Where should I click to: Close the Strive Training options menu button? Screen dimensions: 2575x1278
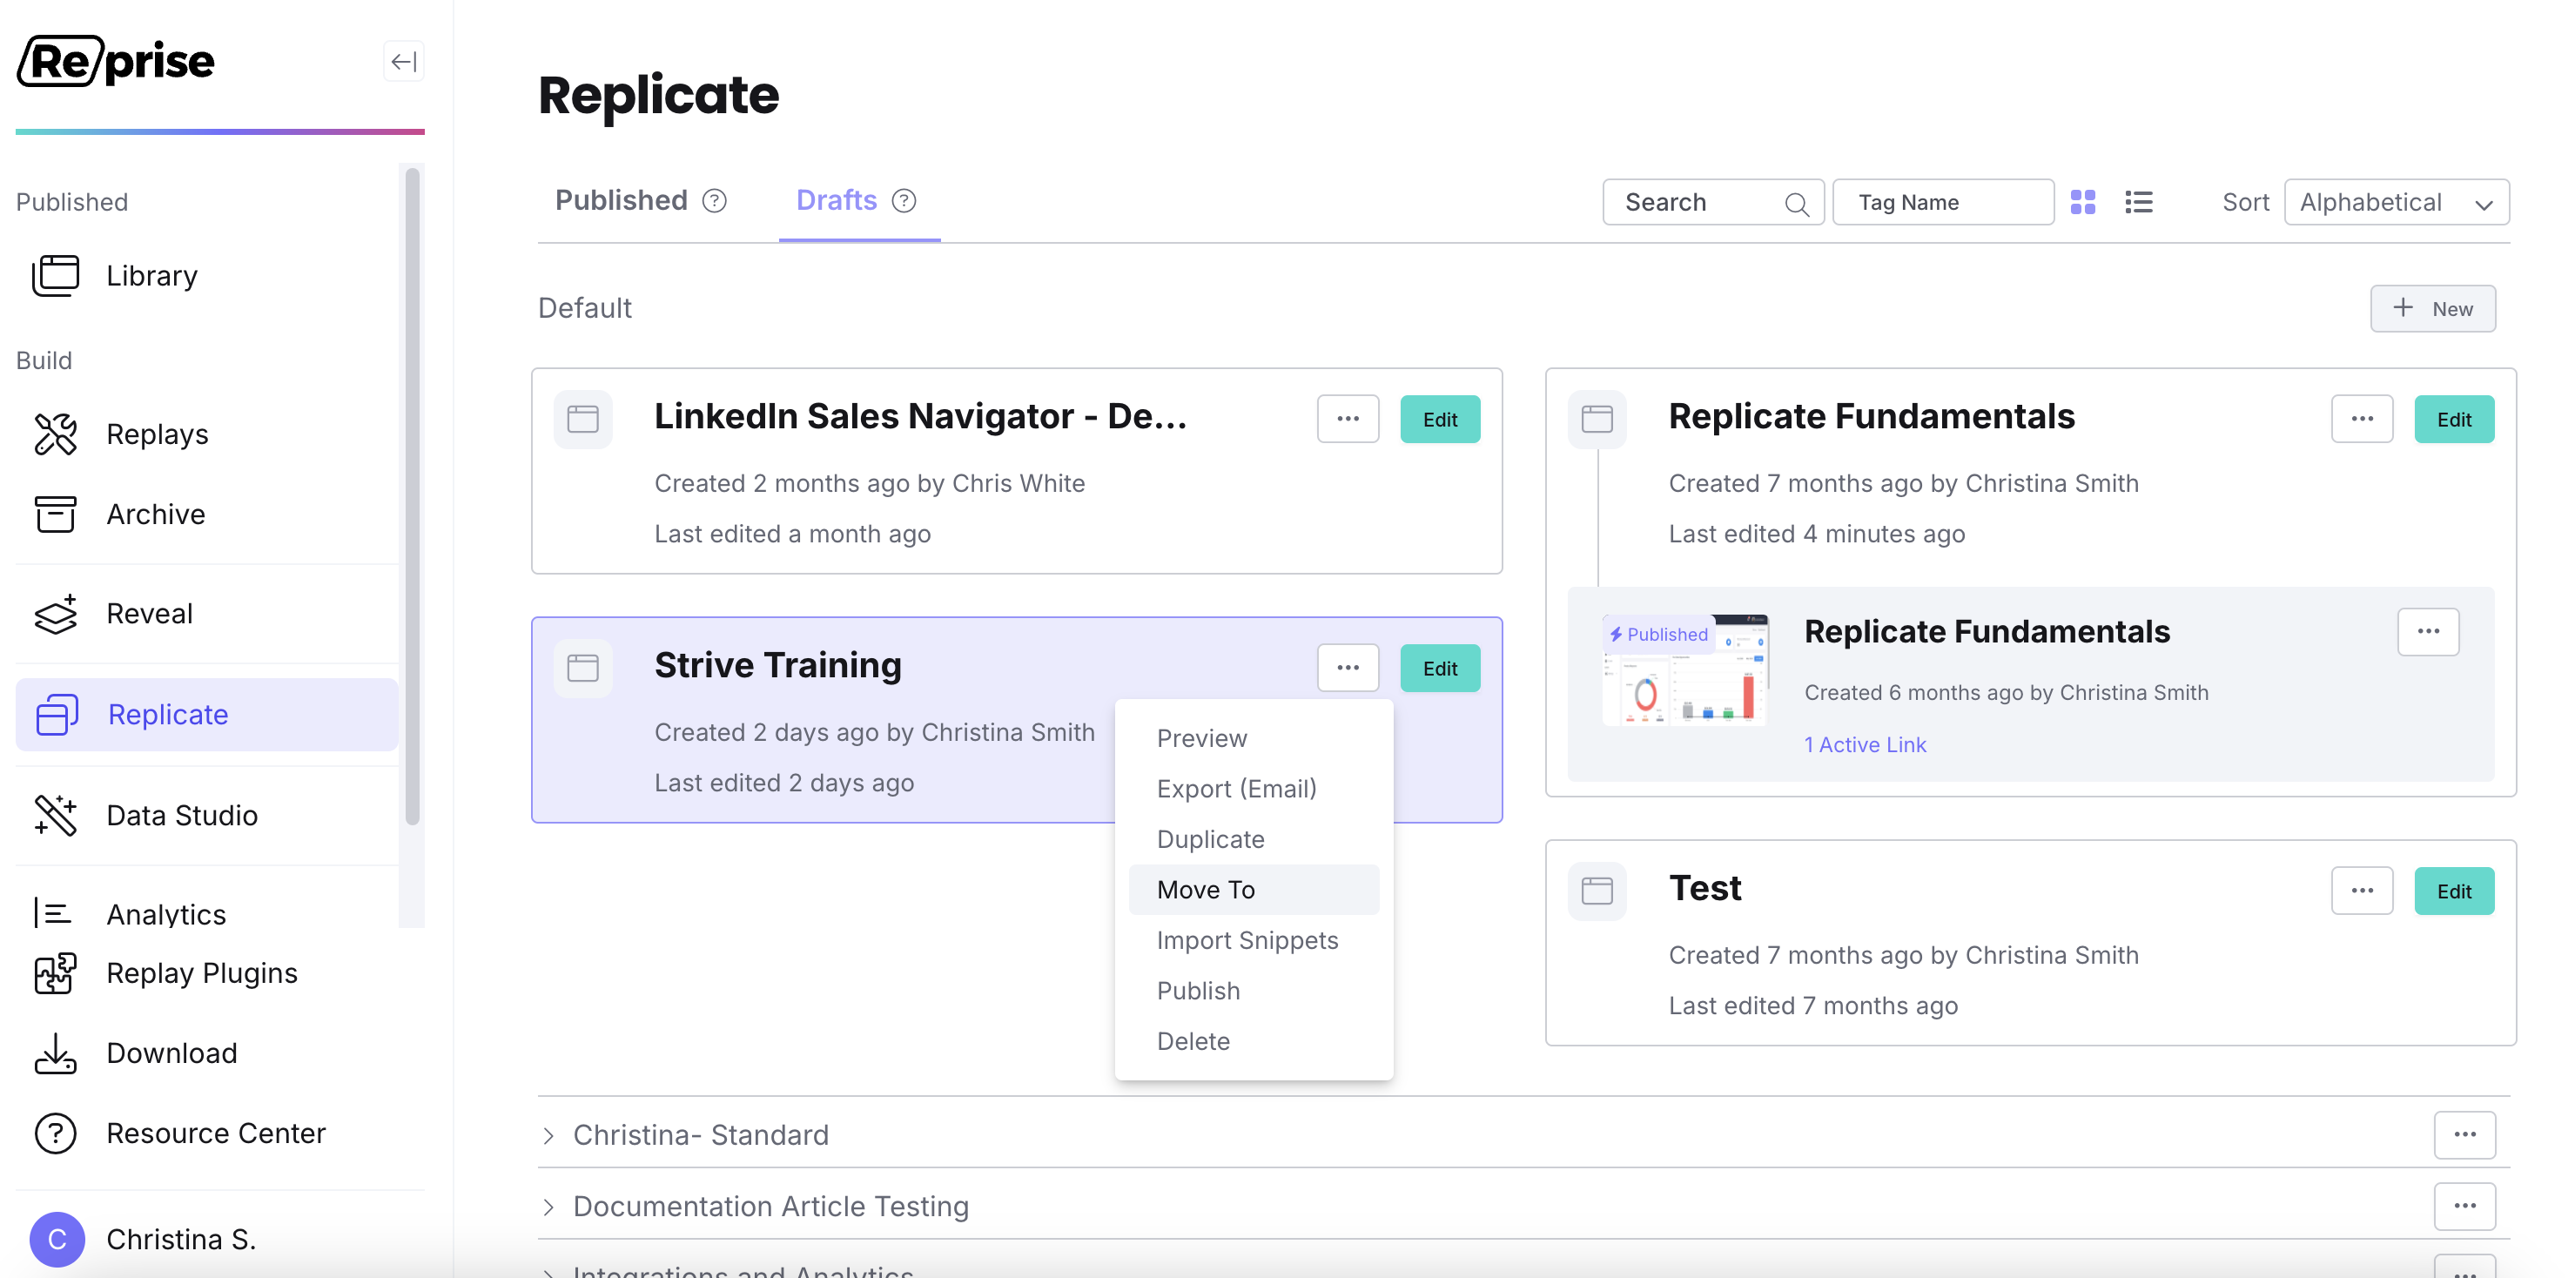tap(1348, 668)
